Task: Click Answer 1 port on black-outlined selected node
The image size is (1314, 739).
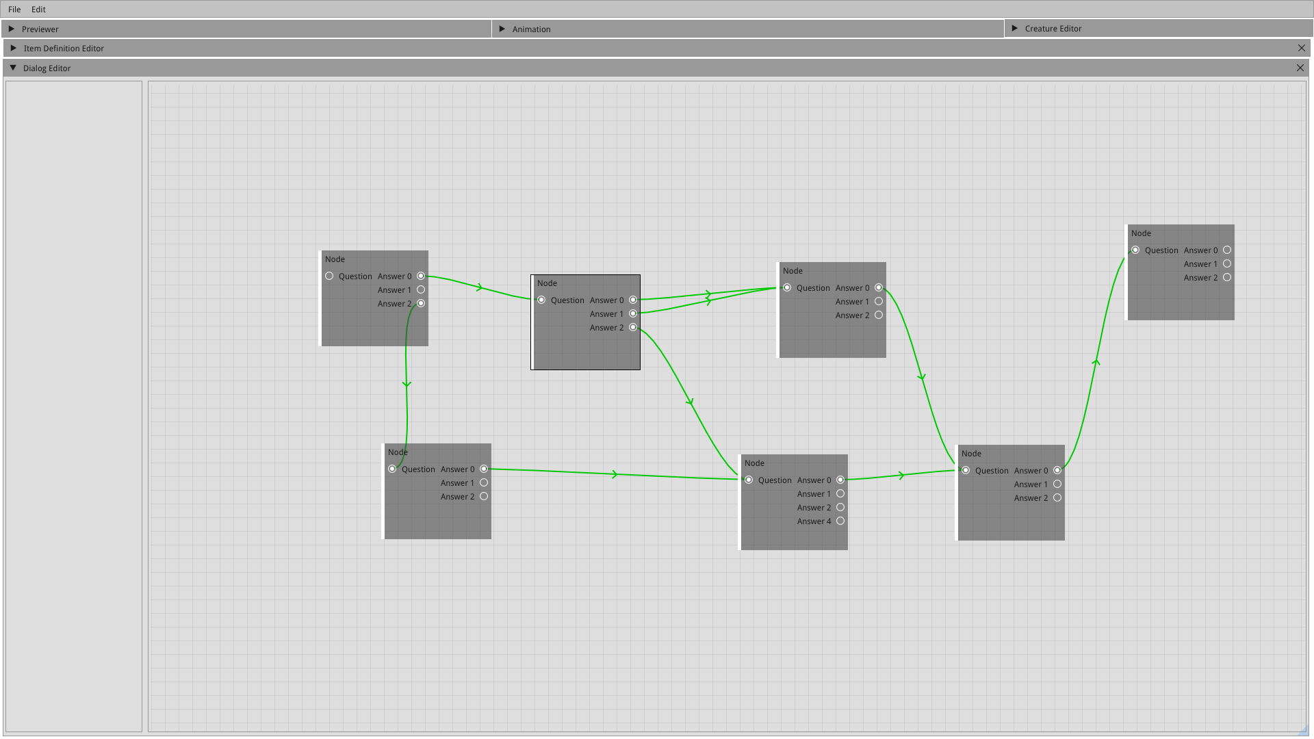Action: (x=633, y=313)
